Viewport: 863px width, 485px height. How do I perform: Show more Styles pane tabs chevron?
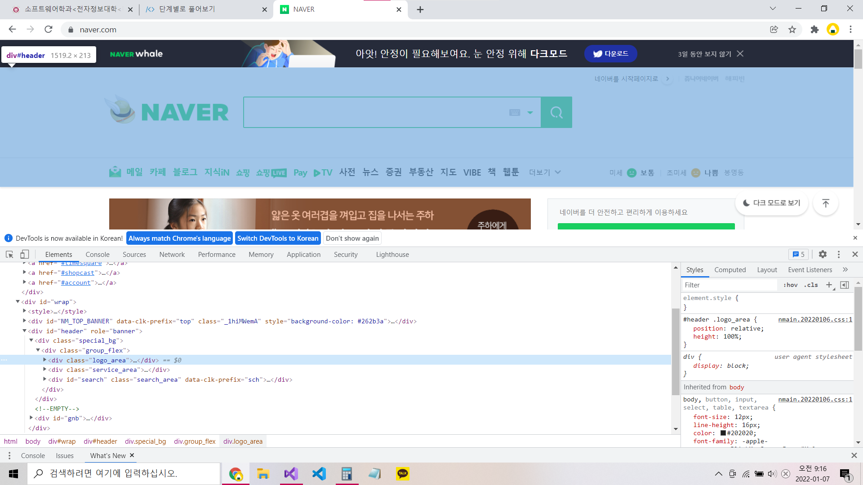click(845, 269)
